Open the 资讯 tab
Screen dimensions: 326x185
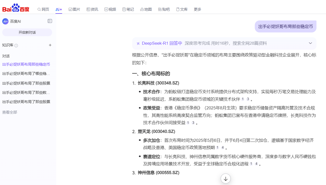coord(92,9)
